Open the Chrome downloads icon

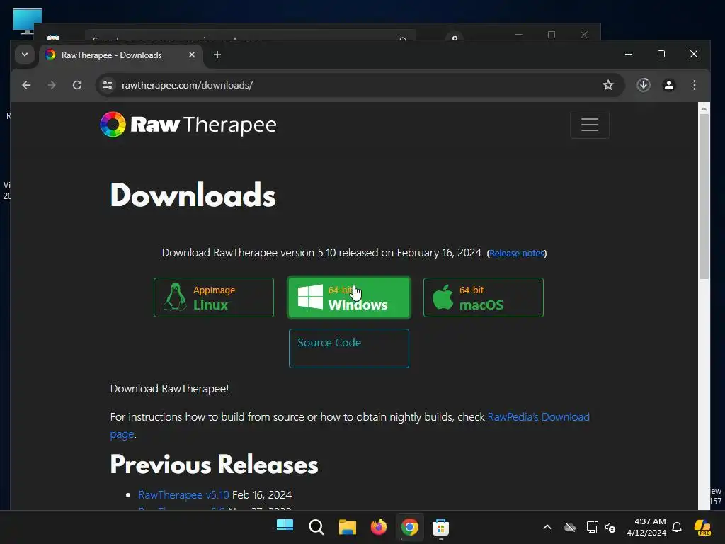click(x=643, y=85)
